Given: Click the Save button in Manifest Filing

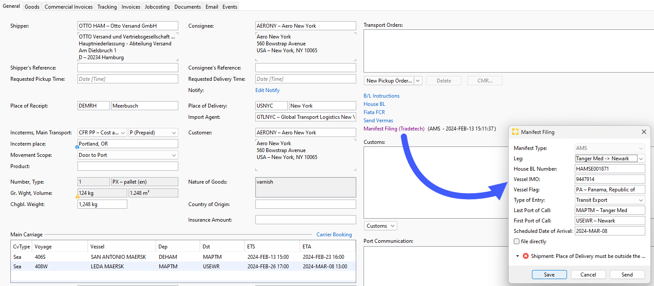Looking at the screenshot, I should tap(549, 274).
